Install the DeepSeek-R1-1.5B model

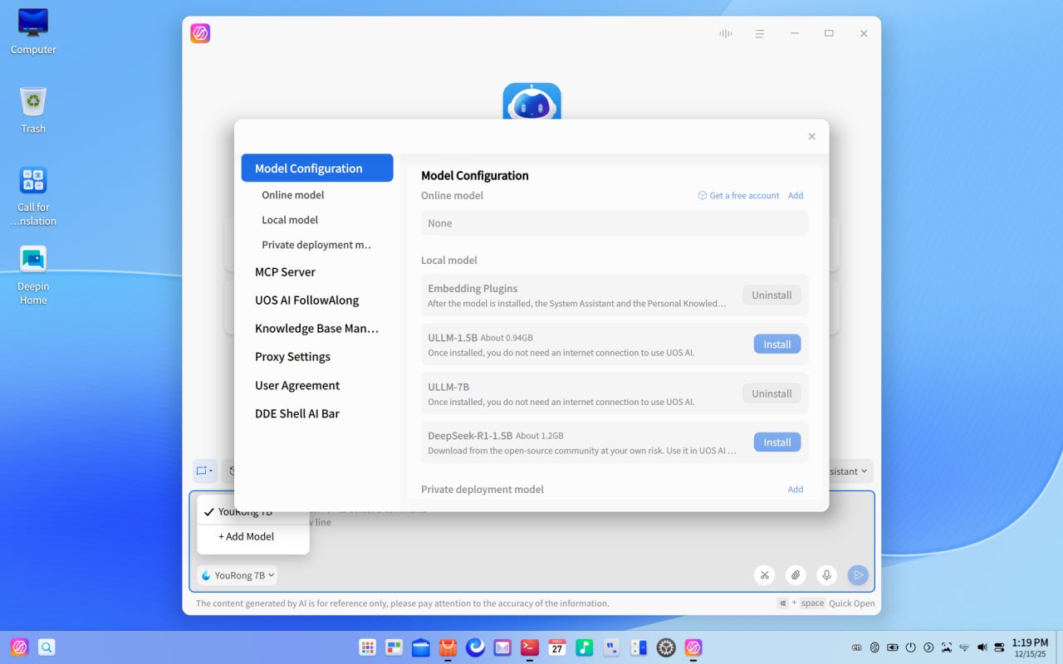777,442
